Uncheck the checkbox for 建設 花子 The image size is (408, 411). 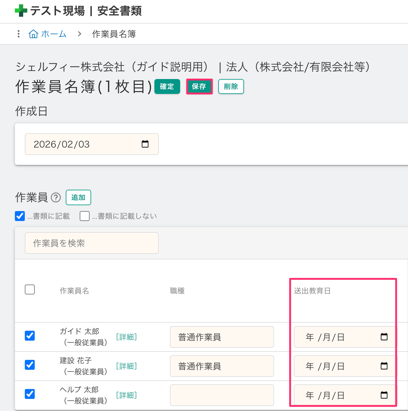tap(30, 365)
